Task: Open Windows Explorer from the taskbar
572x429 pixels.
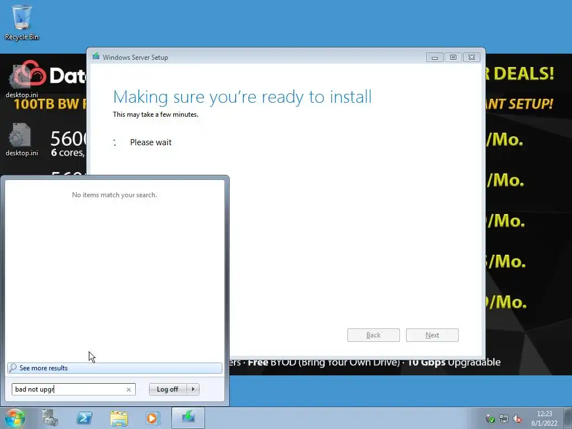Action: coord(118,418)
